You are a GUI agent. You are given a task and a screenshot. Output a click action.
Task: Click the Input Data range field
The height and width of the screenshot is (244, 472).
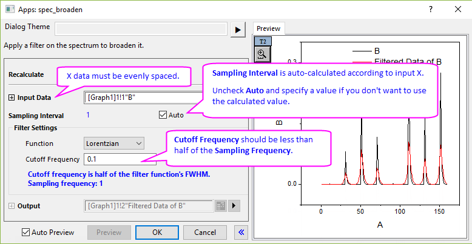click(x=143, y=97)
